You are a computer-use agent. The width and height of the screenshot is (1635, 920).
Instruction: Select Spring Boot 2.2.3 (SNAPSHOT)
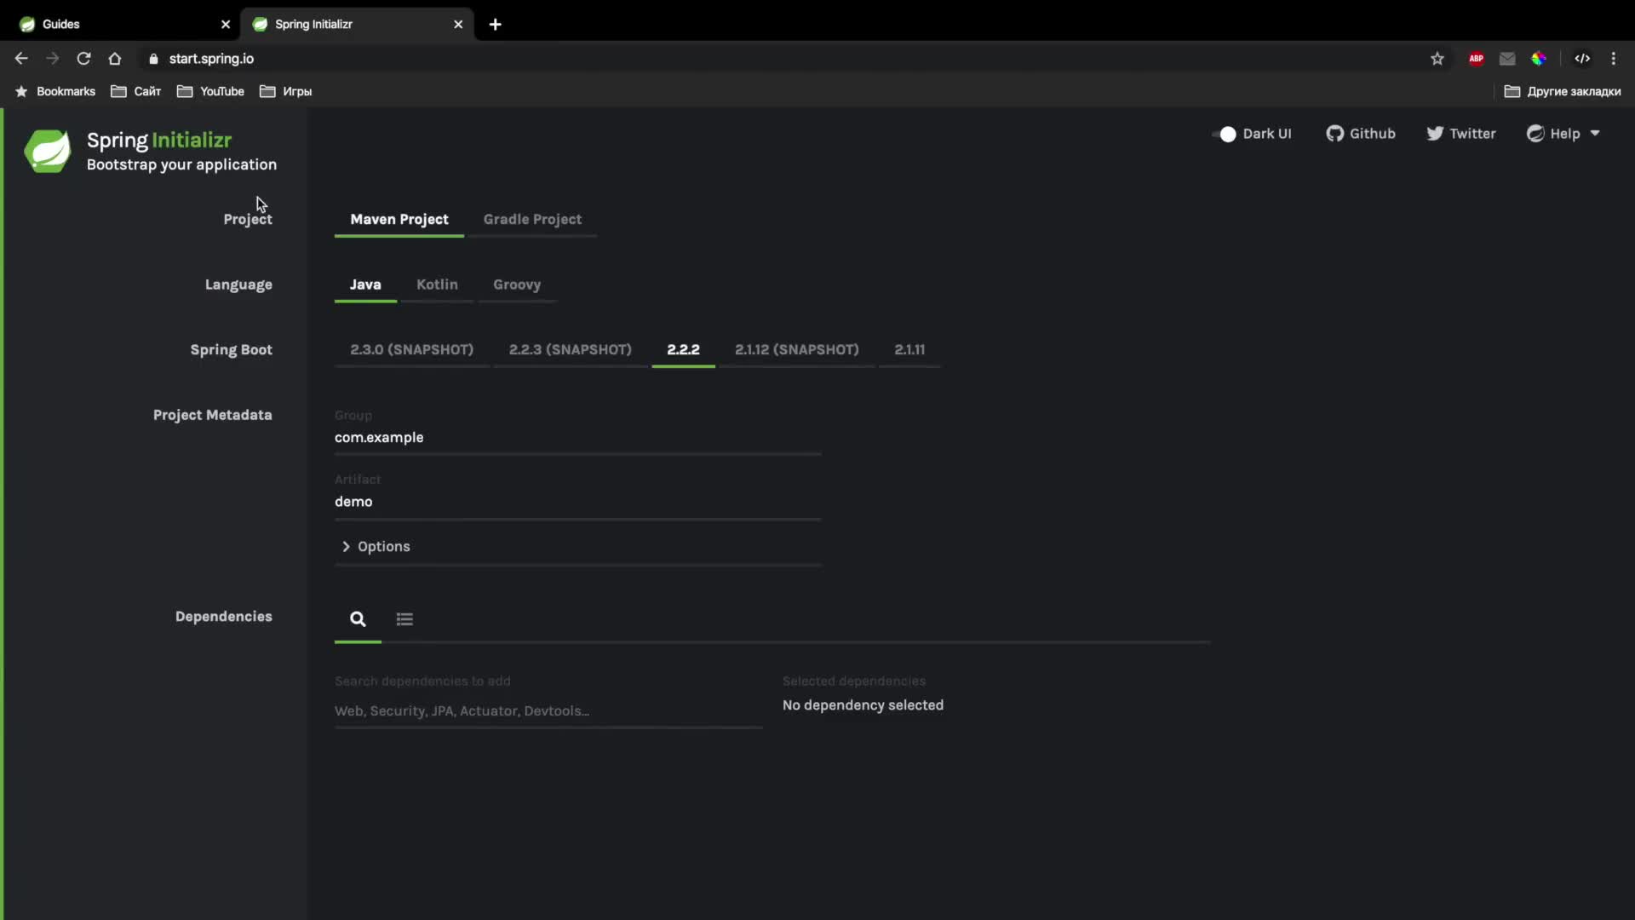571,349
